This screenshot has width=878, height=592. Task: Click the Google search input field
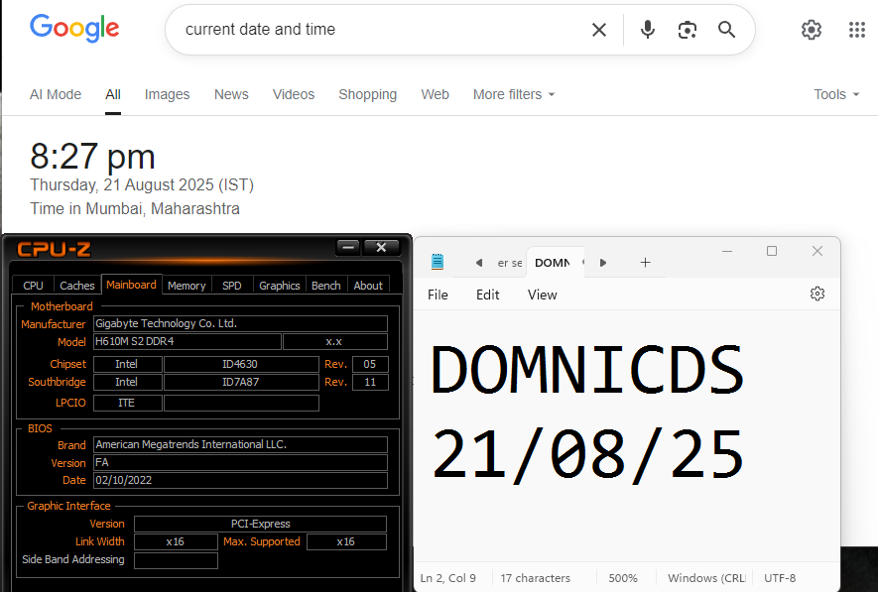[x=381, y=30]
